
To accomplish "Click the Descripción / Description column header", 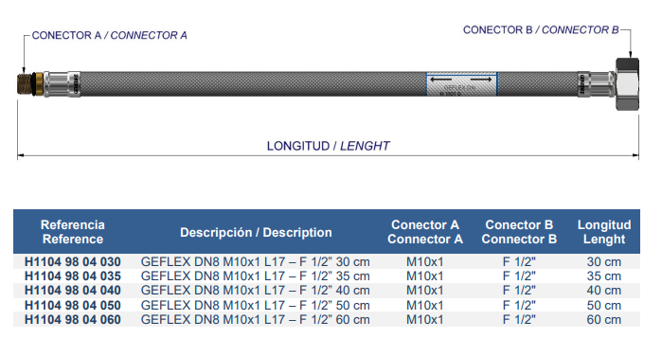I will click(256, 232).
